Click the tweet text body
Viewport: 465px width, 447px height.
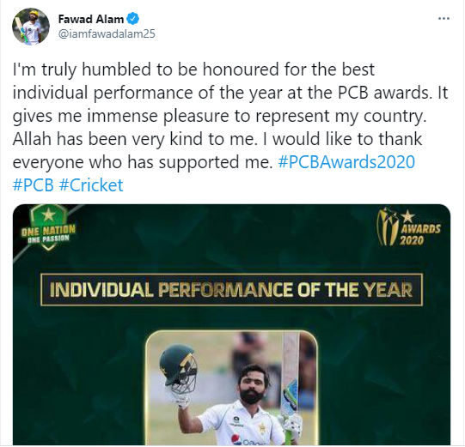click(230, 127)
